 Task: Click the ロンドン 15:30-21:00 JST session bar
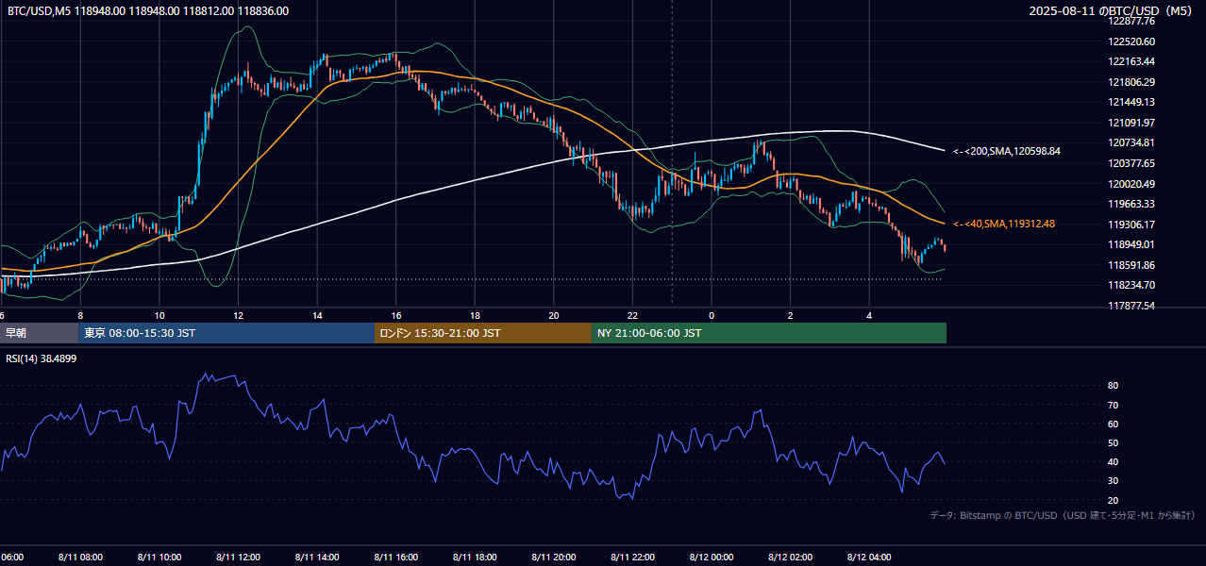(x=483, y=333)
